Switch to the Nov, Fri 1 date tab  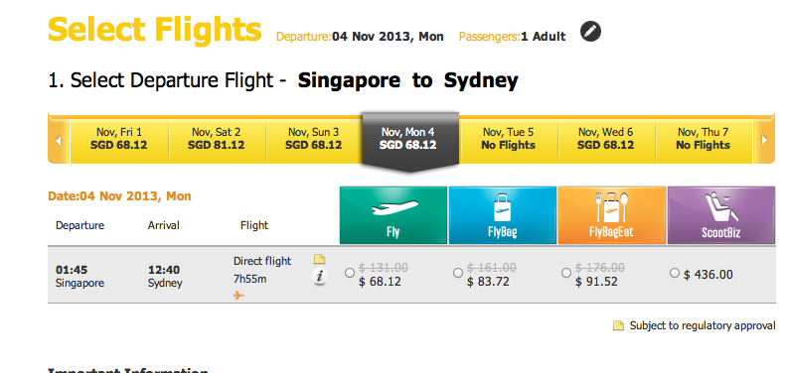[119, 139]
